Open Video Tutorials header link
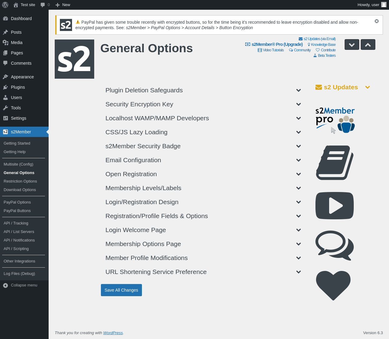 (x=271, y=50)
